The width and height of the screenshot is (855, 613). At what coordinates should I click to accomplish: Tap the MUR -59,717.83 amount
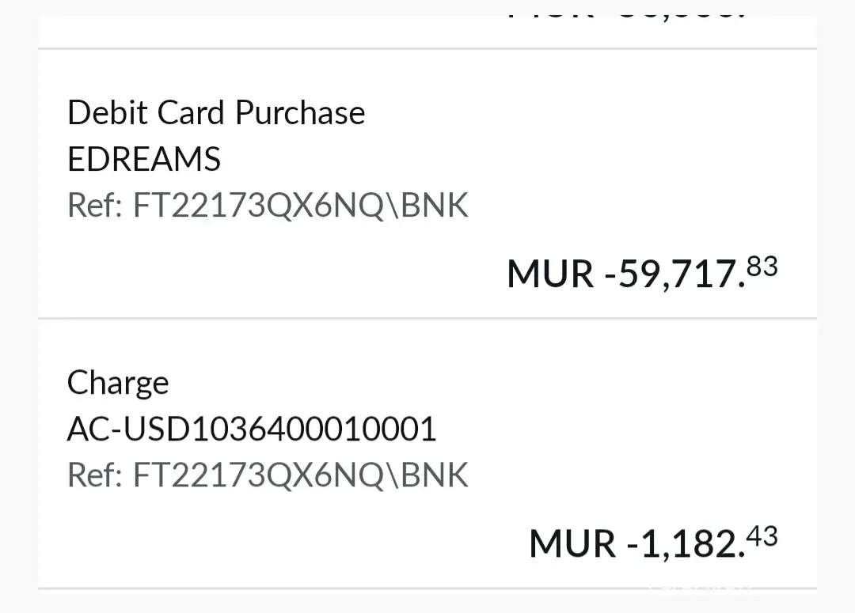coord(641,274)
